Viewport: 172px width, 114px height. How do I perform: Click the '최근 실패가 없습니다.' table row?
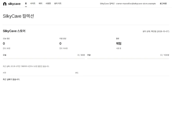86,80
